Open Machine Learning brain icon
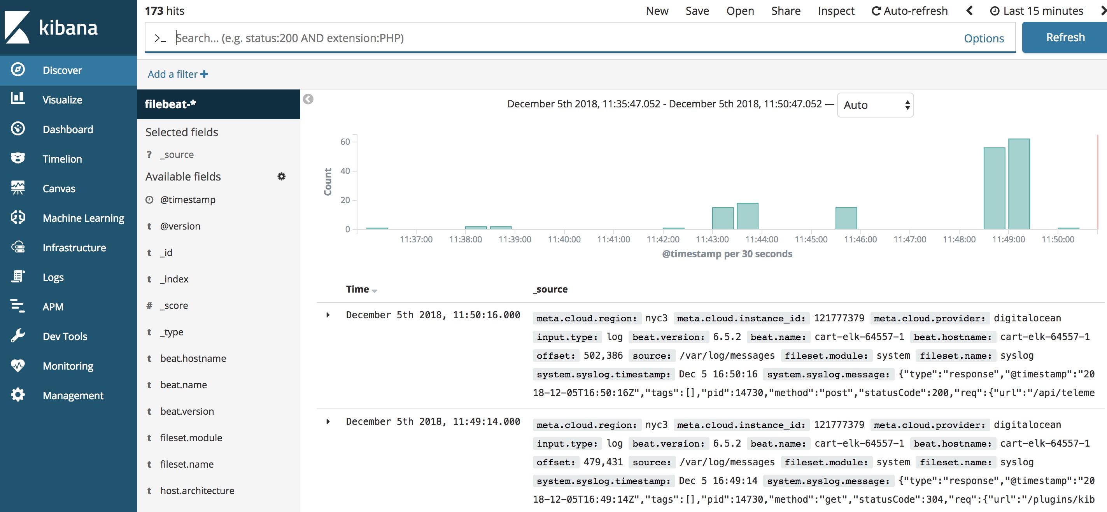The height and width of the screenshot is (512, 1107). (x=18, y=217)
